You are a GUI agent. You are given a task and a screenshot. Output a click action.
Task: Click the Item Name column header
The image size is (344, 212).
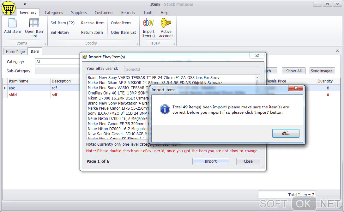(x=29, y=81)
